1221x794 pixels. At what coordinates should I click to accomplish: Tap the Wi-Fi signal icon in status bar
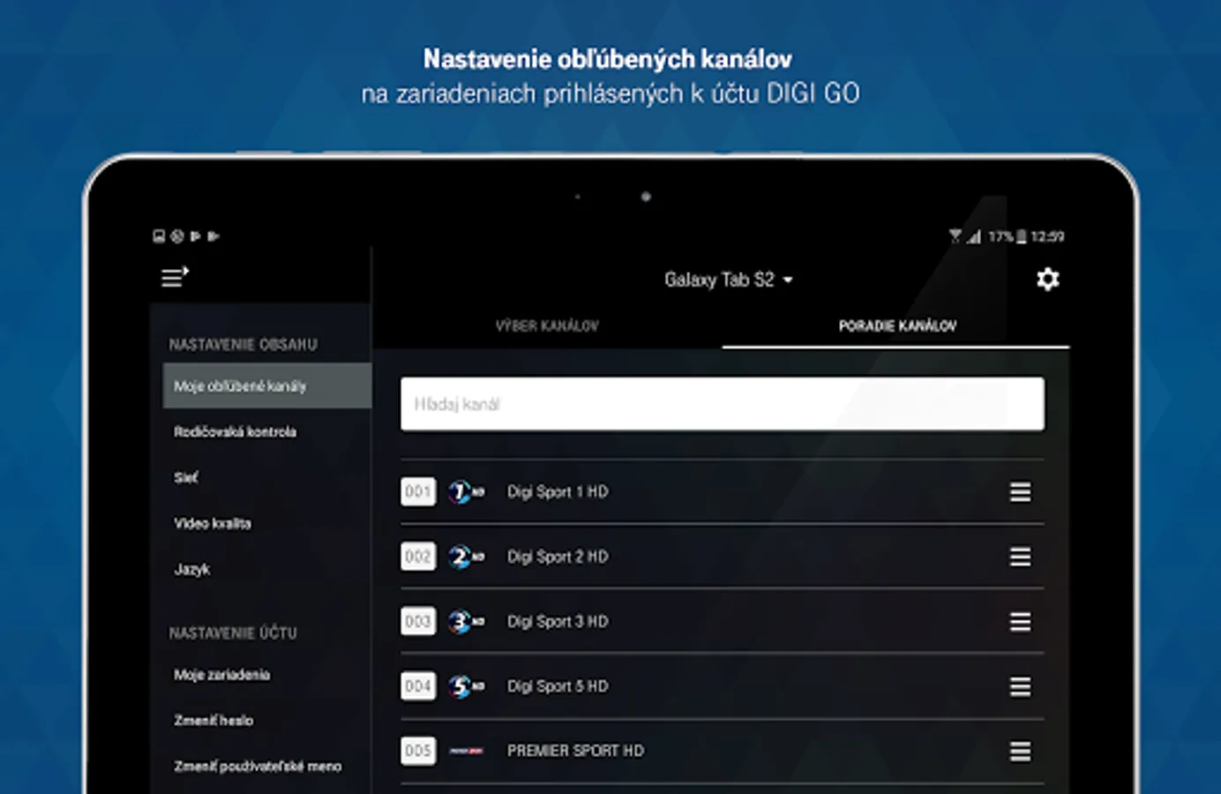point(955,236)
